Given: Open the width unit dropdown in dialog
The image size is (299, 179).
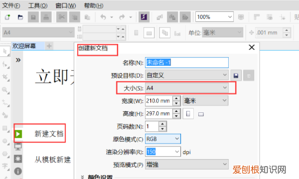Looking at the screenshot, I should point(205,100).
